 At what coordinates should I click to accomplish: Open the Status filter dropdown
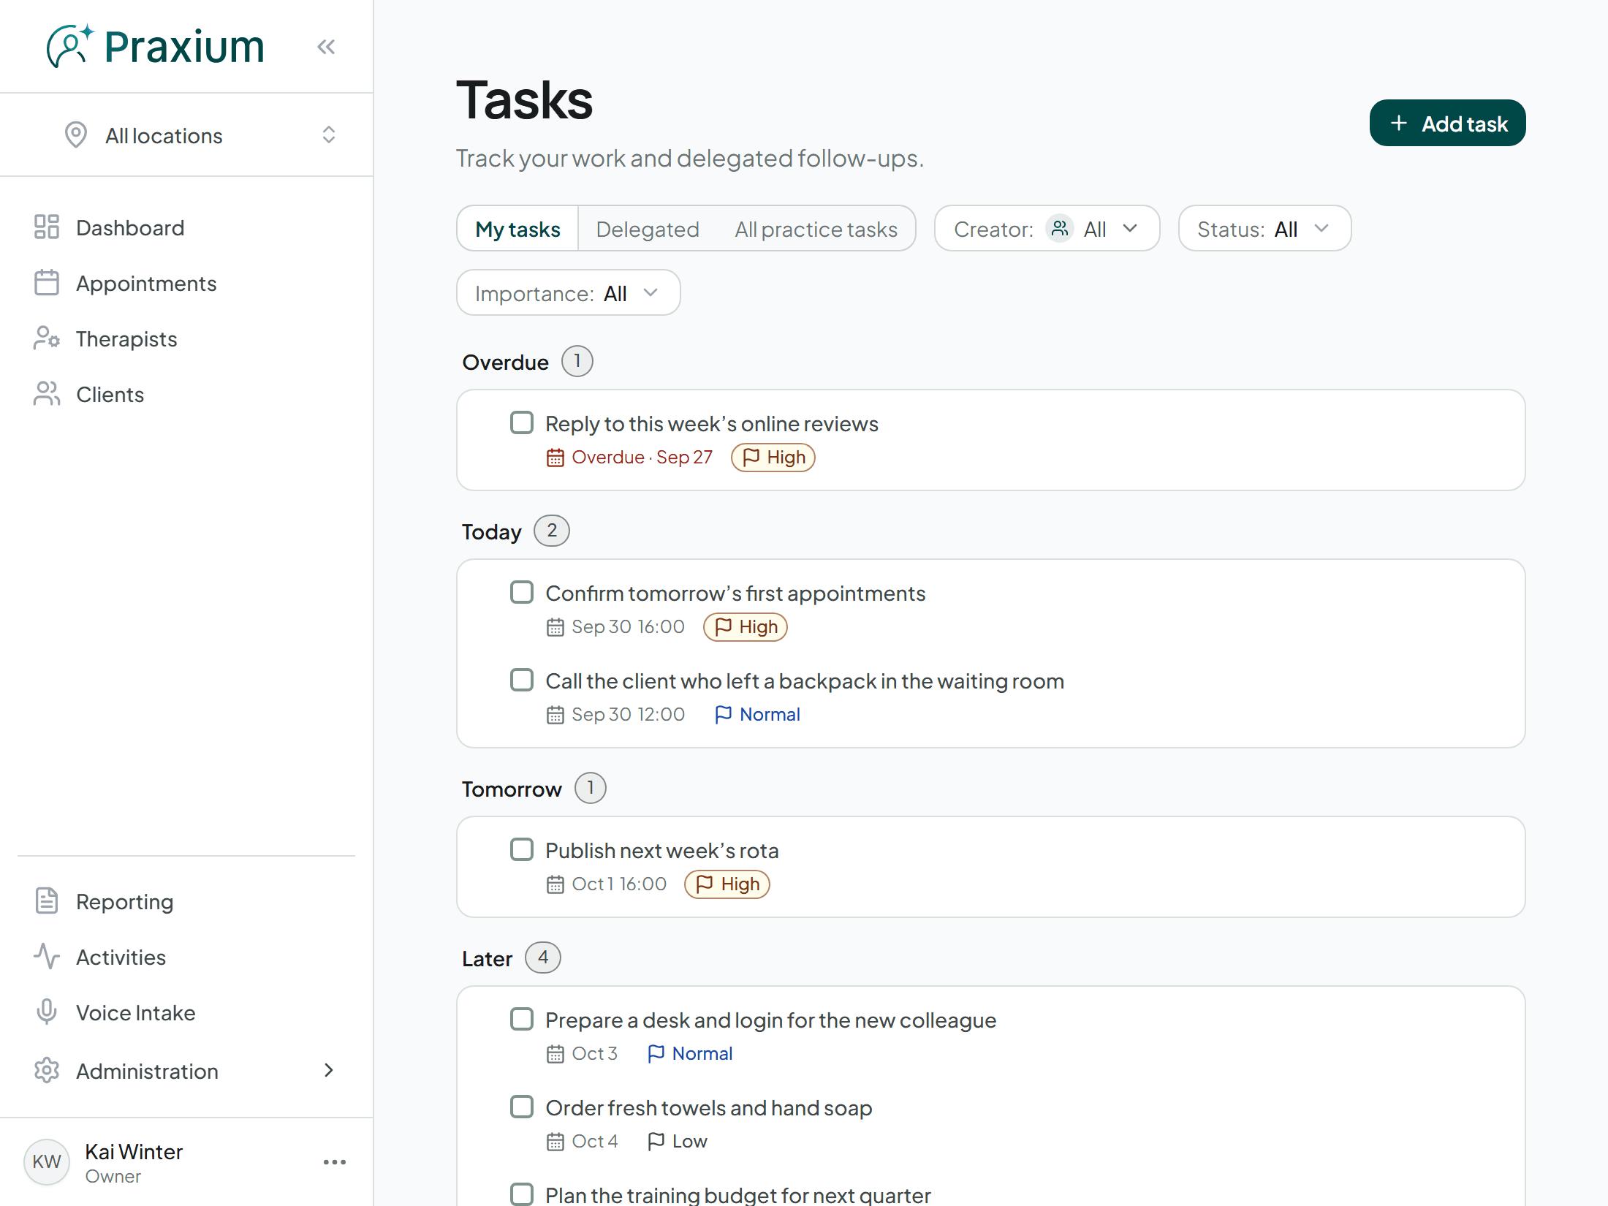coord(1264,229)
